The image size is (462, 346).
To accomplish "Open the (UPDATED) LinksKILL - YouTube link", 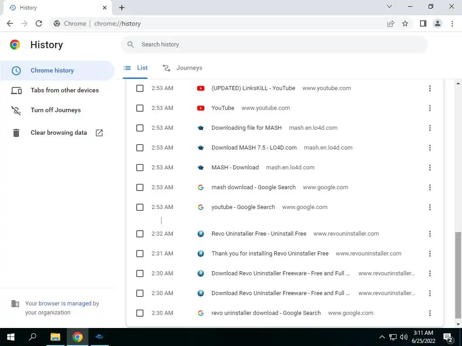I will (253, 88).
